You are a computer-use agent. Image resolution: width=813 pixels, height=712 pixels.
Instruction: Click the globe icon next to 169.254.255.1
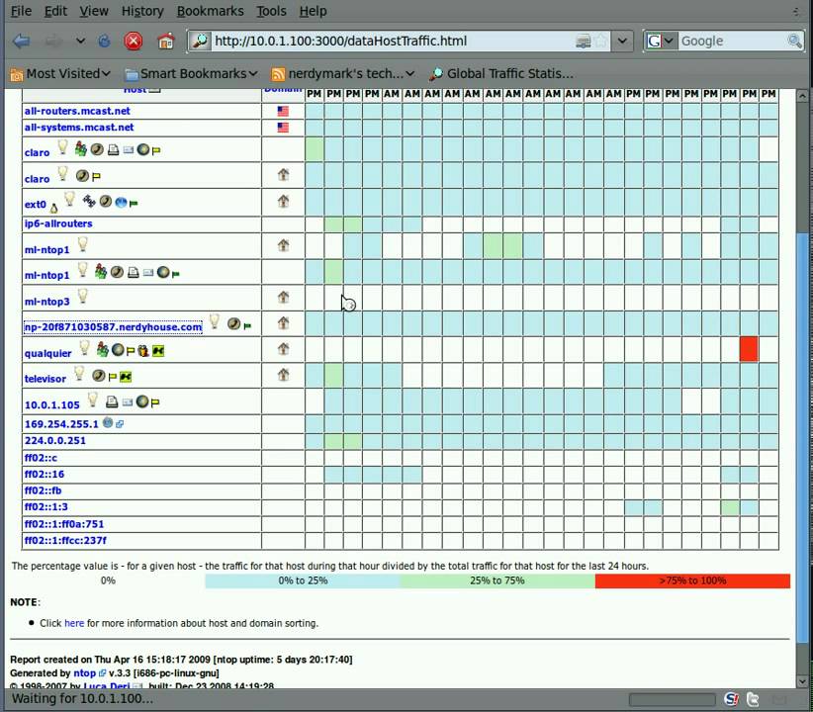coord(108,423)
